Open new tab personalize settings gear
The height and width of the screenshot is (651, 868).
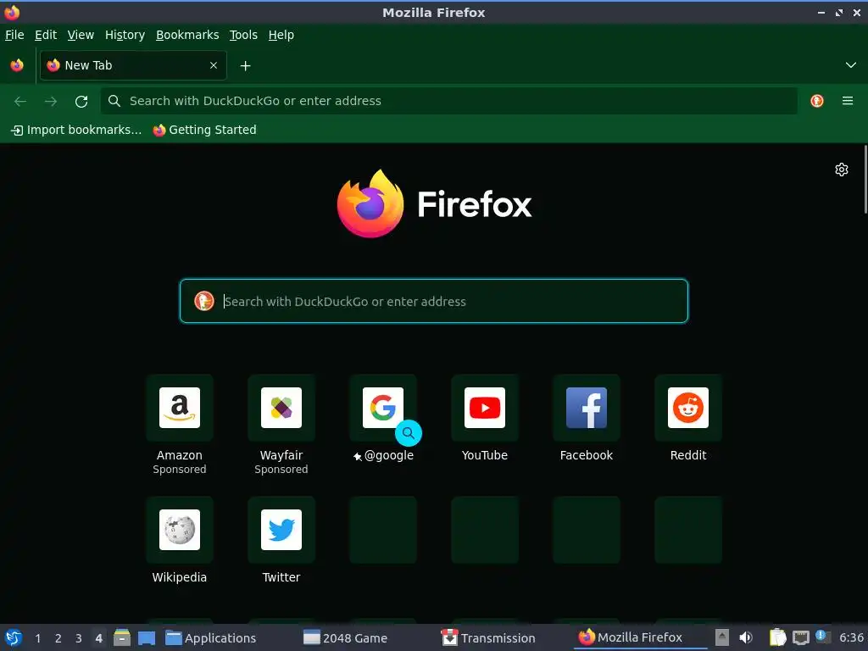click(842, 170)
